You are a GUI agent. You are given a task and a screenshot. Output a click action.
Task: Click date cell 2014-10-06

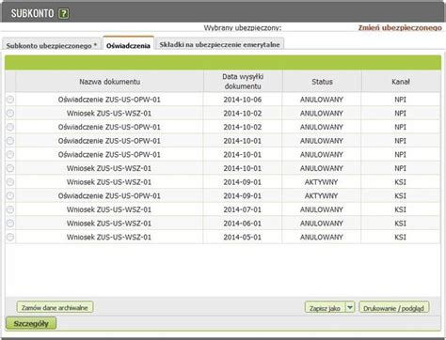(x=243, y=100)
